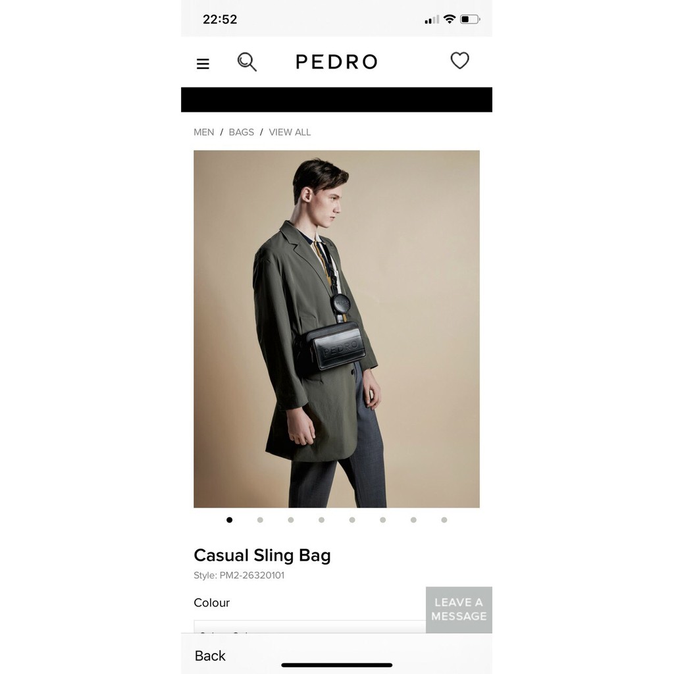Tap the search magnifier icon
The width and height of the screenshot is (674, 674).
[247, 62]
